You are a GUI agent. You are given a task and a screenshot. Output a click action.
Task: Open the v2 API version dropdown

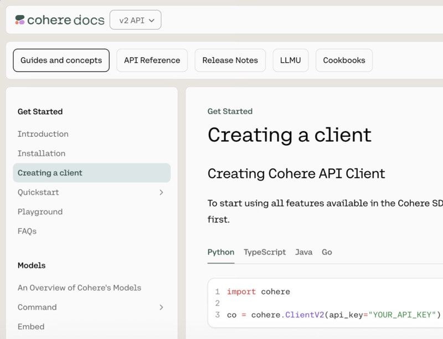[135, 20]
